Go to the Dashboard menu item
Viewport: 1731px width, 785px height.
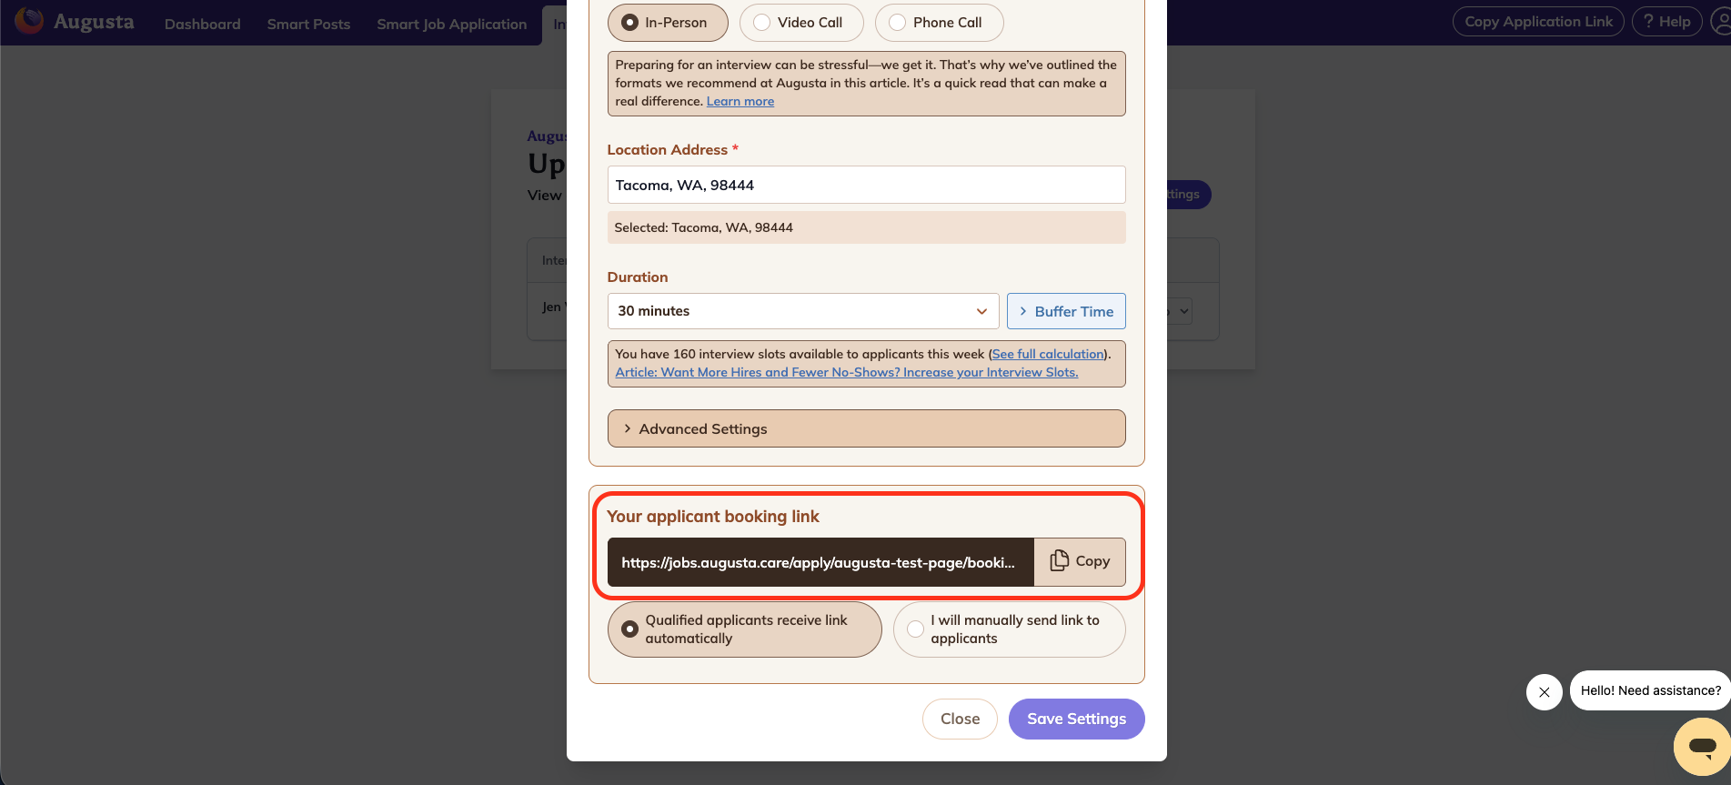pos(202,24)
